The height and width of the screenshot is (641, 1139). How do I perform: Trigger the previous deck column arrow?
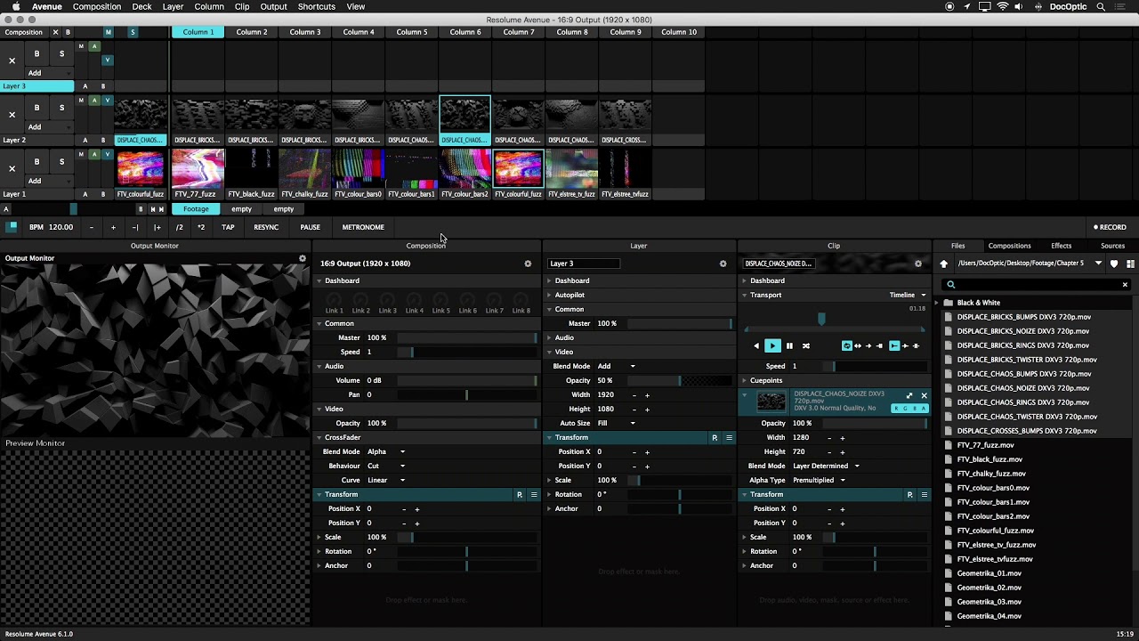click(x=152, y=209)
